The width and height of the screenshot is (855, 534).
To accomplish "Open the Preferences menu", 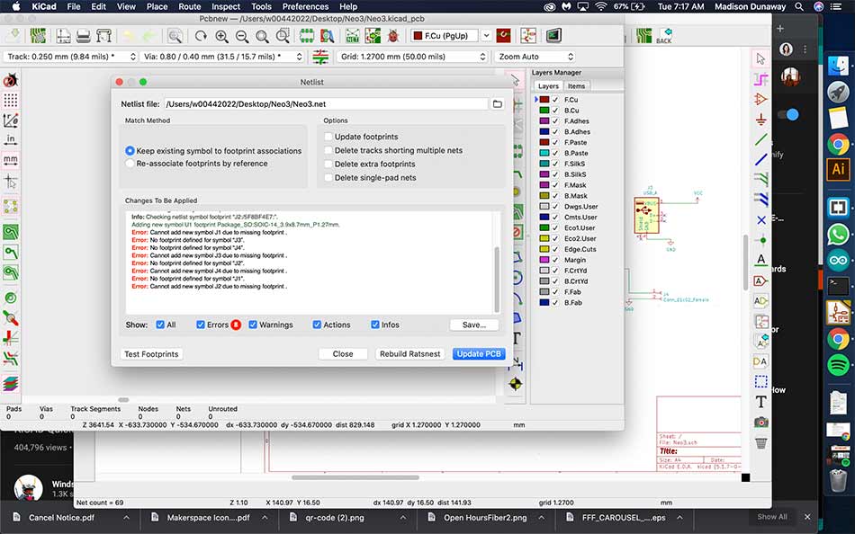I will [x=305, y=6].
